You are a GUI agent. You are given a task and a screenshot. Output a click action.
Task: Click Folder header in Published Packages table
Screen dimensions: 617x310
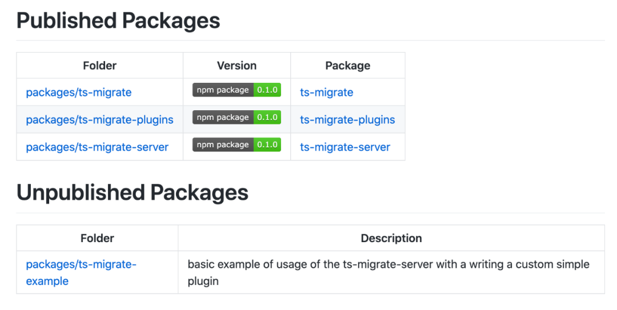point(99,65)
